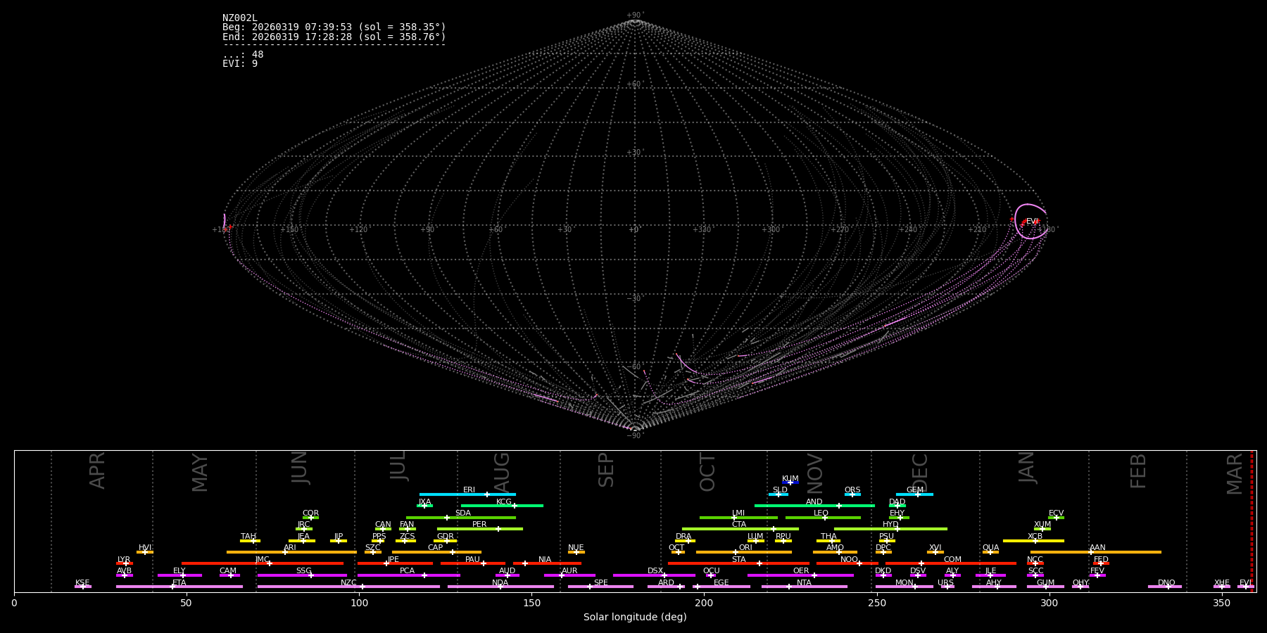Click the orange ARI activity bar
Screen dimensions: 1267x633
point(291,552)
